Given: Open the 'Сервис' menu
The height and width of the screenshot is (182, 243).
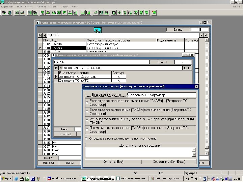Looking at the screenshot, I should pos(65,7).
